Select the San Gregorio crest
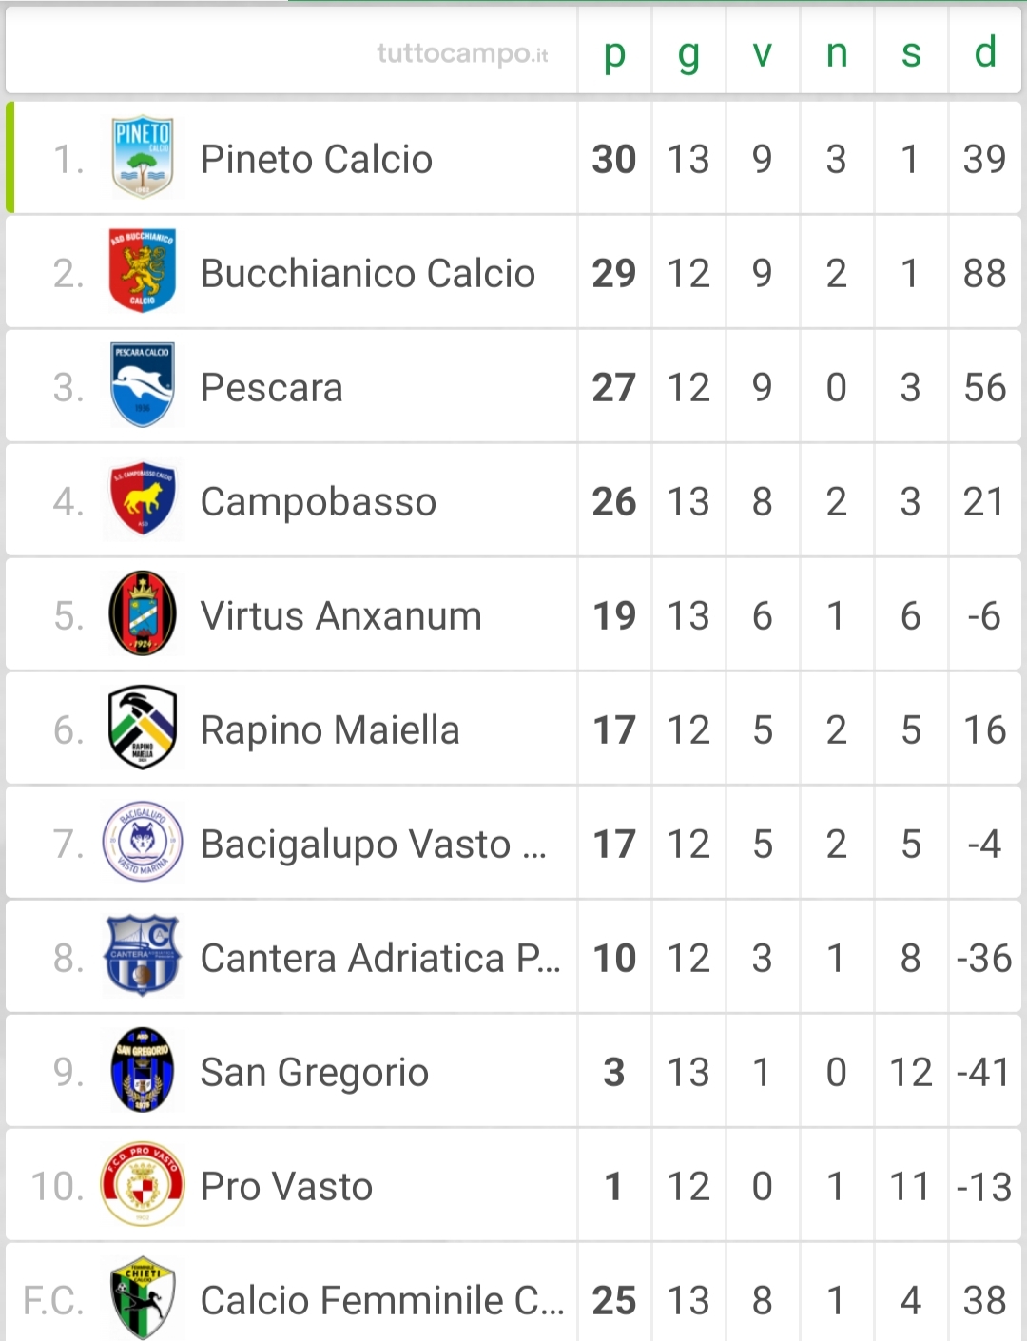The height and width of the screenshot is (1341, 1027). (x=142, y=1071)
